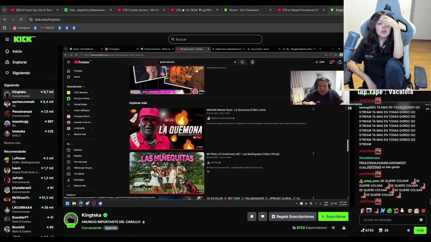Click YouTube voice search microphone
Screen dimensions: 431x242
pos(252,62)
